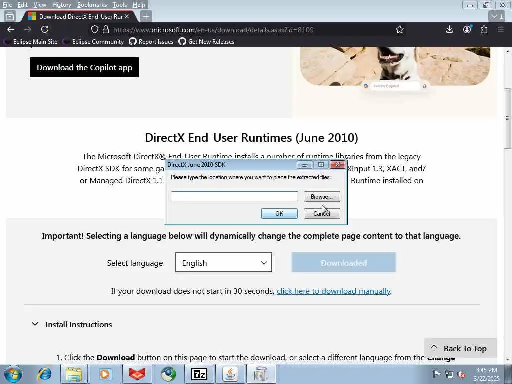Confirm with OK in DirectX dialog
The height and width of the screenshot is (384, 512).
[x=279, y=213]
